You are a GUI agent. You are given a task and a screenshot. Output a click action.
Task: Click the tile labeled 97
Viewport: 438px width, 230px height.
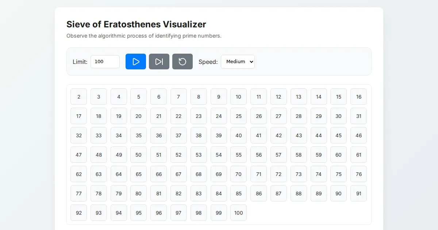178,213
